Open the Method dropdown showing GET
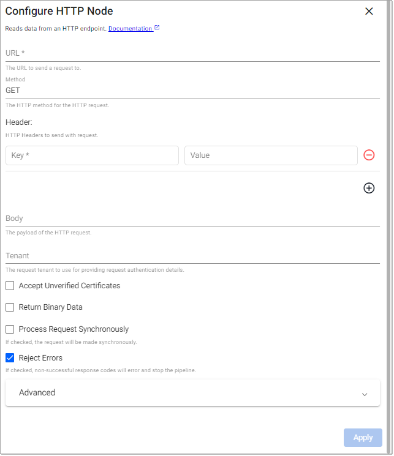394x456 pixels. pyautogui.click(x=192, y=91)
